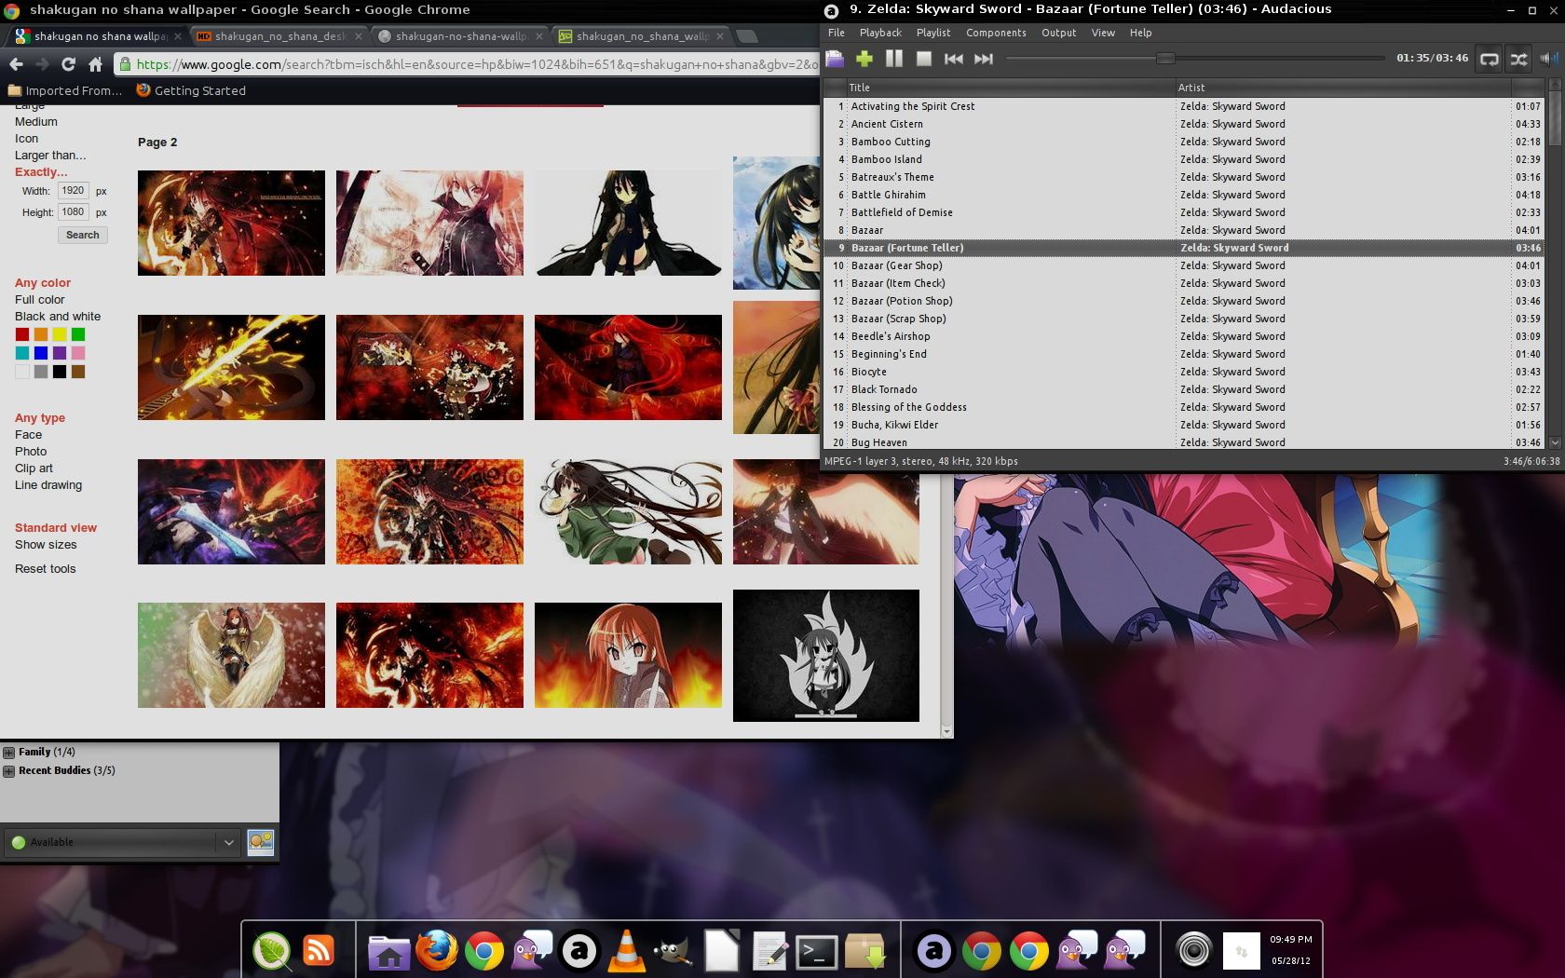Pick the pink color swatch filter
Viewport: 1565px width, 978px height.
78,353
